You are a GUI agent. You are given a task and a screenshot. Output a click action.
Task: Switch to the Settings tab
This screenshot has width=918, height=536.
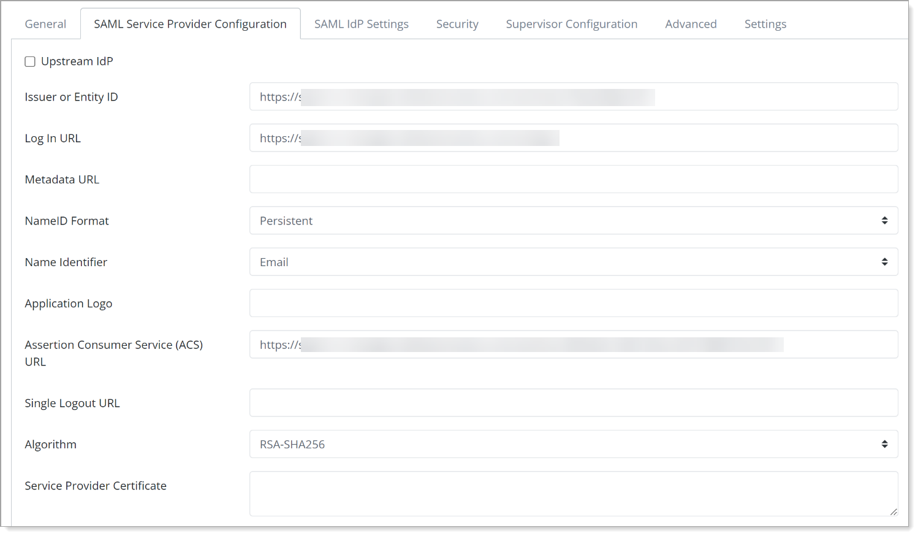point(765,24)
